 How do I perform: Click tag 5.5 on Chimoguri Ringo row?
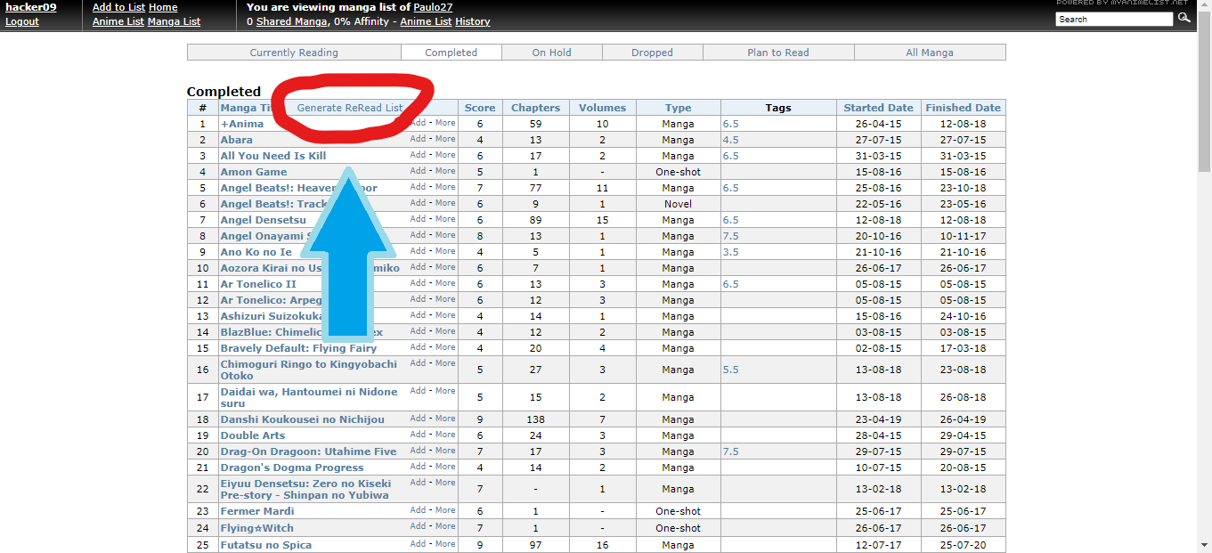[x=731, y=370]
